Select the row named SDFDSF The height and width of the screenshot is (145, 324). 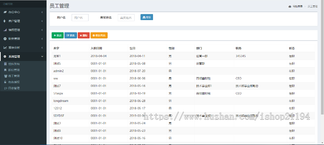[x=183, y=116]
